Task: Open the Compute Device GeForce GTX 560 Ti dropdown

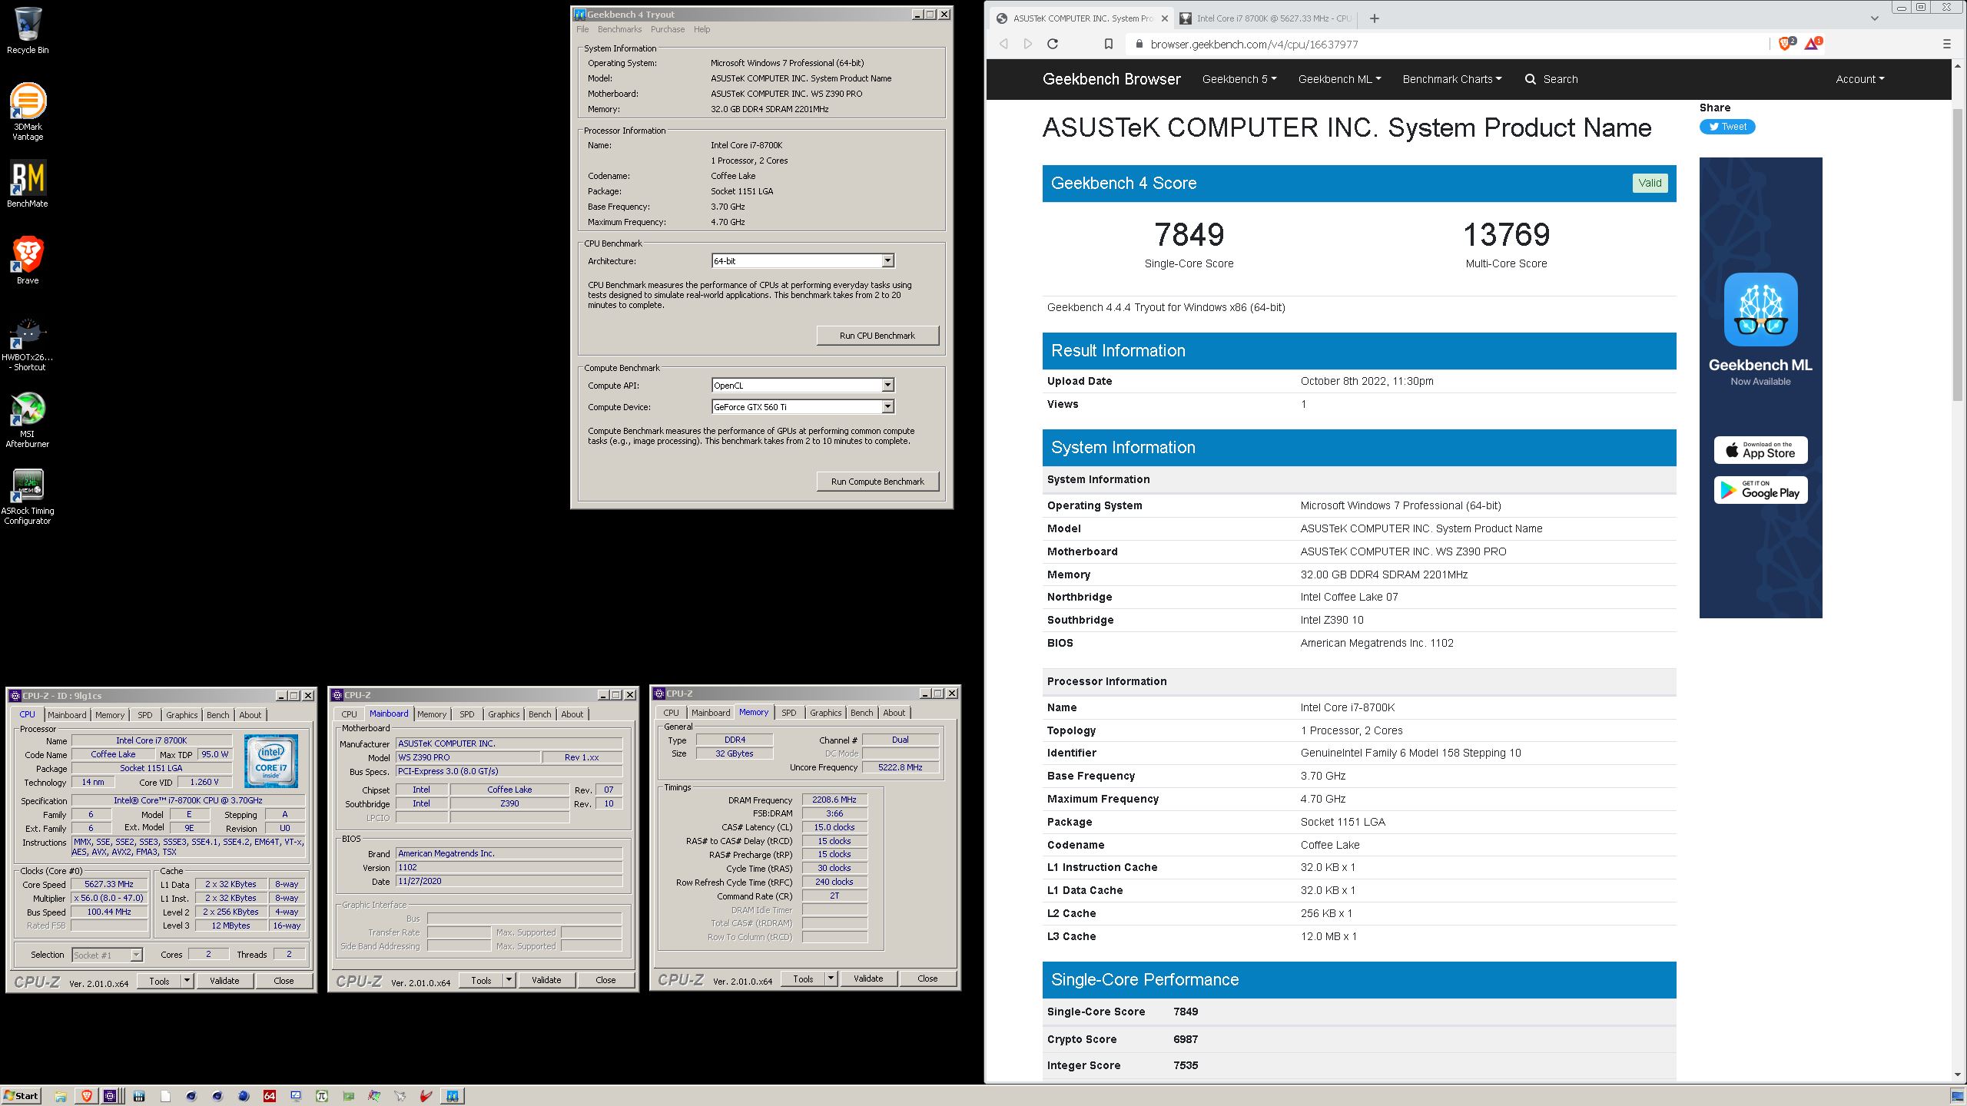Action: click(803, 407)
